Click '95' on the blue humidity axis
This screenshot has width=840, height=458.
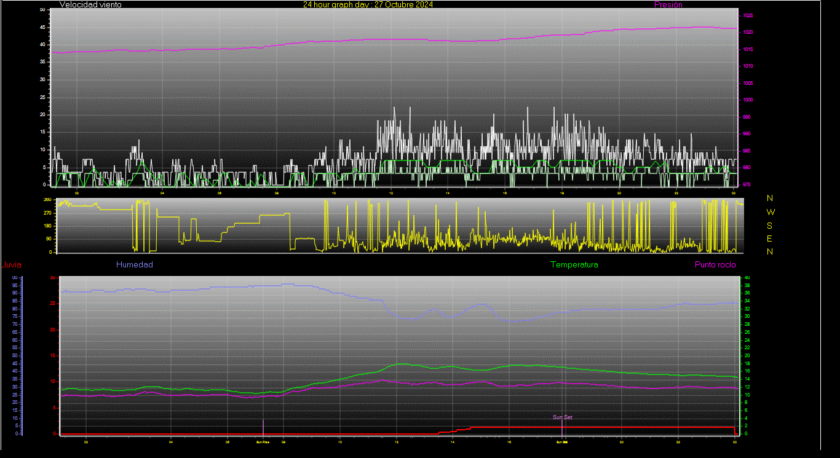tap(15, 285)
